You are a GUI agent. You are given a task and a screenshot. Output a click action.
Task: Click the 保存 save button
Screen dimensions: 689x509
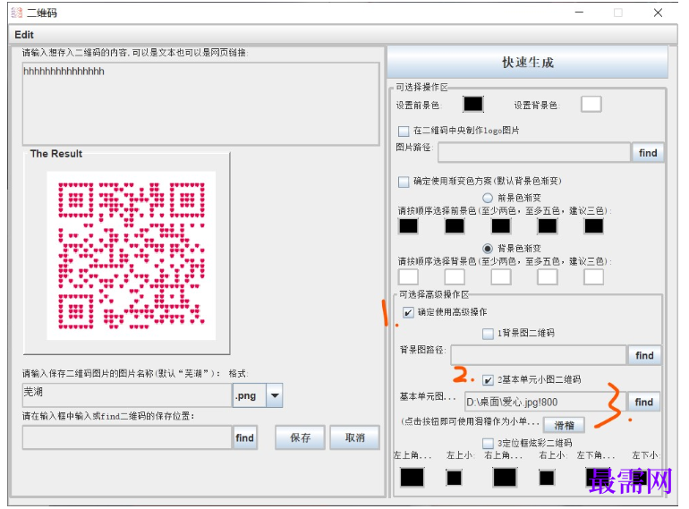[x=300, y=437]
